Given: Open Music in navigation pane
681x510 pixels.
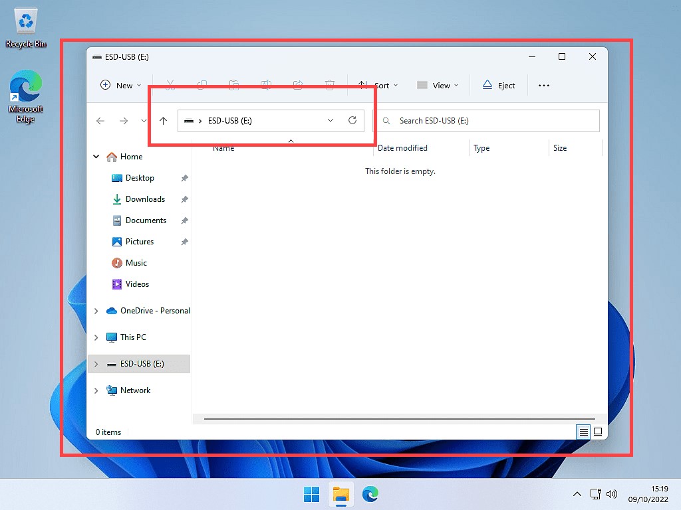Looking at the screenshot, I should [130, 263].
